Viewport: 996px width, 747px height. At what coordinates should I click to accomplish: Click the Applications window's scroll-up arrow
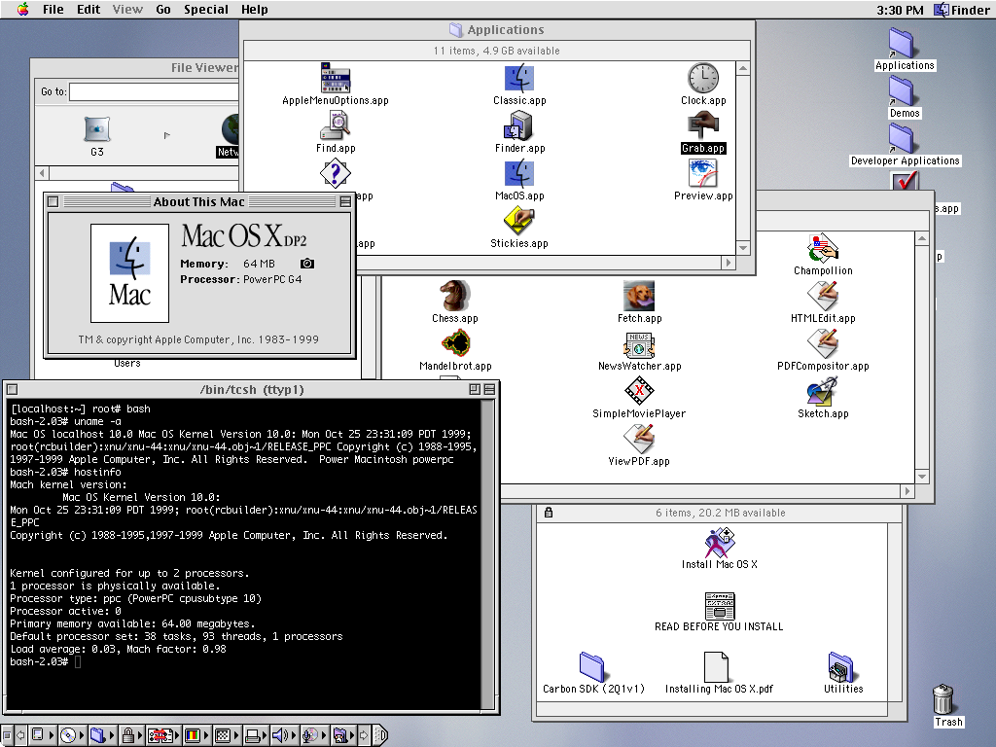click(743, 68)
